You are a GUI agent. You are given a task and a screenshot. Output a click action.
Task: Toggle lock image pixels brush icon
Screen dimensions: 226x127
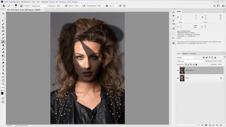coord(188,65)
